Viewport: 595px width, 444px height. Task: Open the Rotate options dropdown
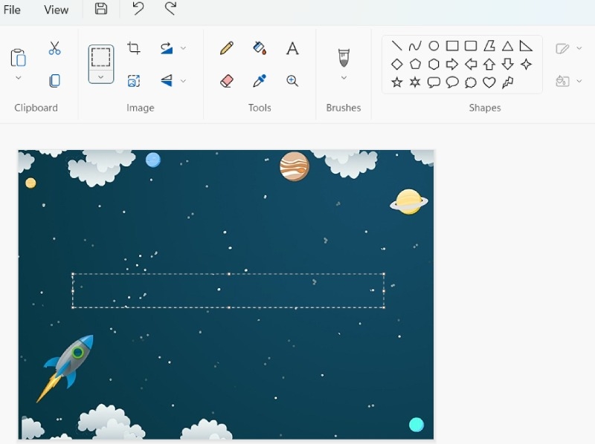pyautogui.click(x=183, y=48)
